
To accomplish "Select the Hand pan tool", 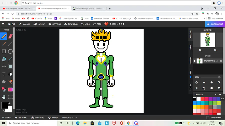I will click(4, 97).
